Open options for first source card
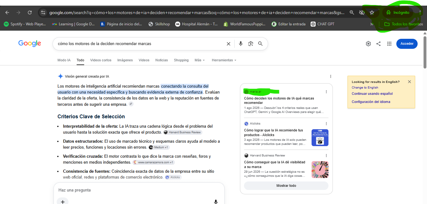The height and width of the screenshot is (204, 427). pyautogui.click(x=326, y=92)
